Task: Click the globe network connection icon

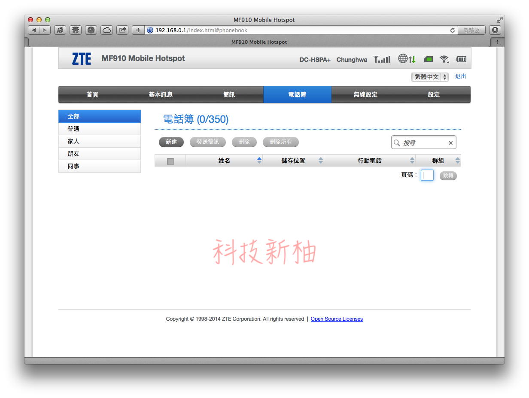Action: click(407, 59)
